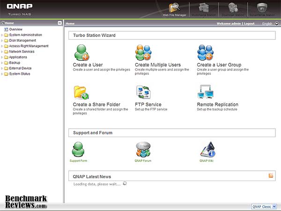Click the Create a User icon
Screen dimensions: 281x211
[81, 52]
